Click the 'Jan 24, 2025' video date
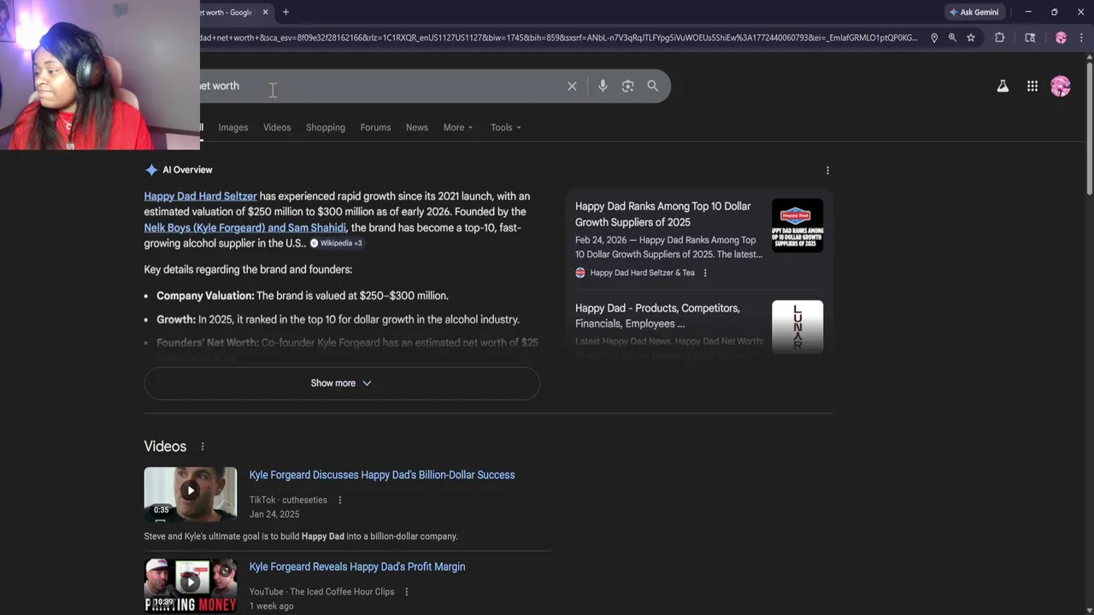Screen dimensions: 1094x615 tap(274, 514)
